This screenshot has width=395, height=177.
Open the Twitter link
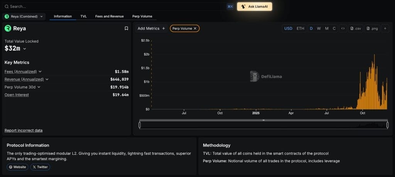(40, 167)
